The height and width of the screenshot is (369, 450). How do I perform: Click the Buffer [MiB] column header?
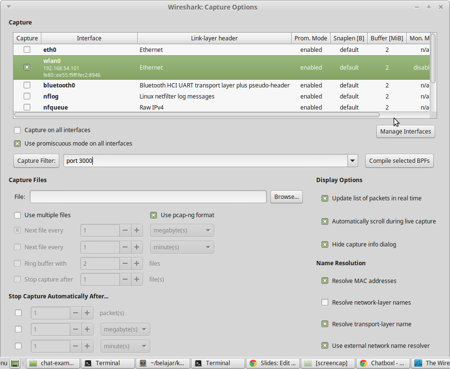click(x=387, y=38)
